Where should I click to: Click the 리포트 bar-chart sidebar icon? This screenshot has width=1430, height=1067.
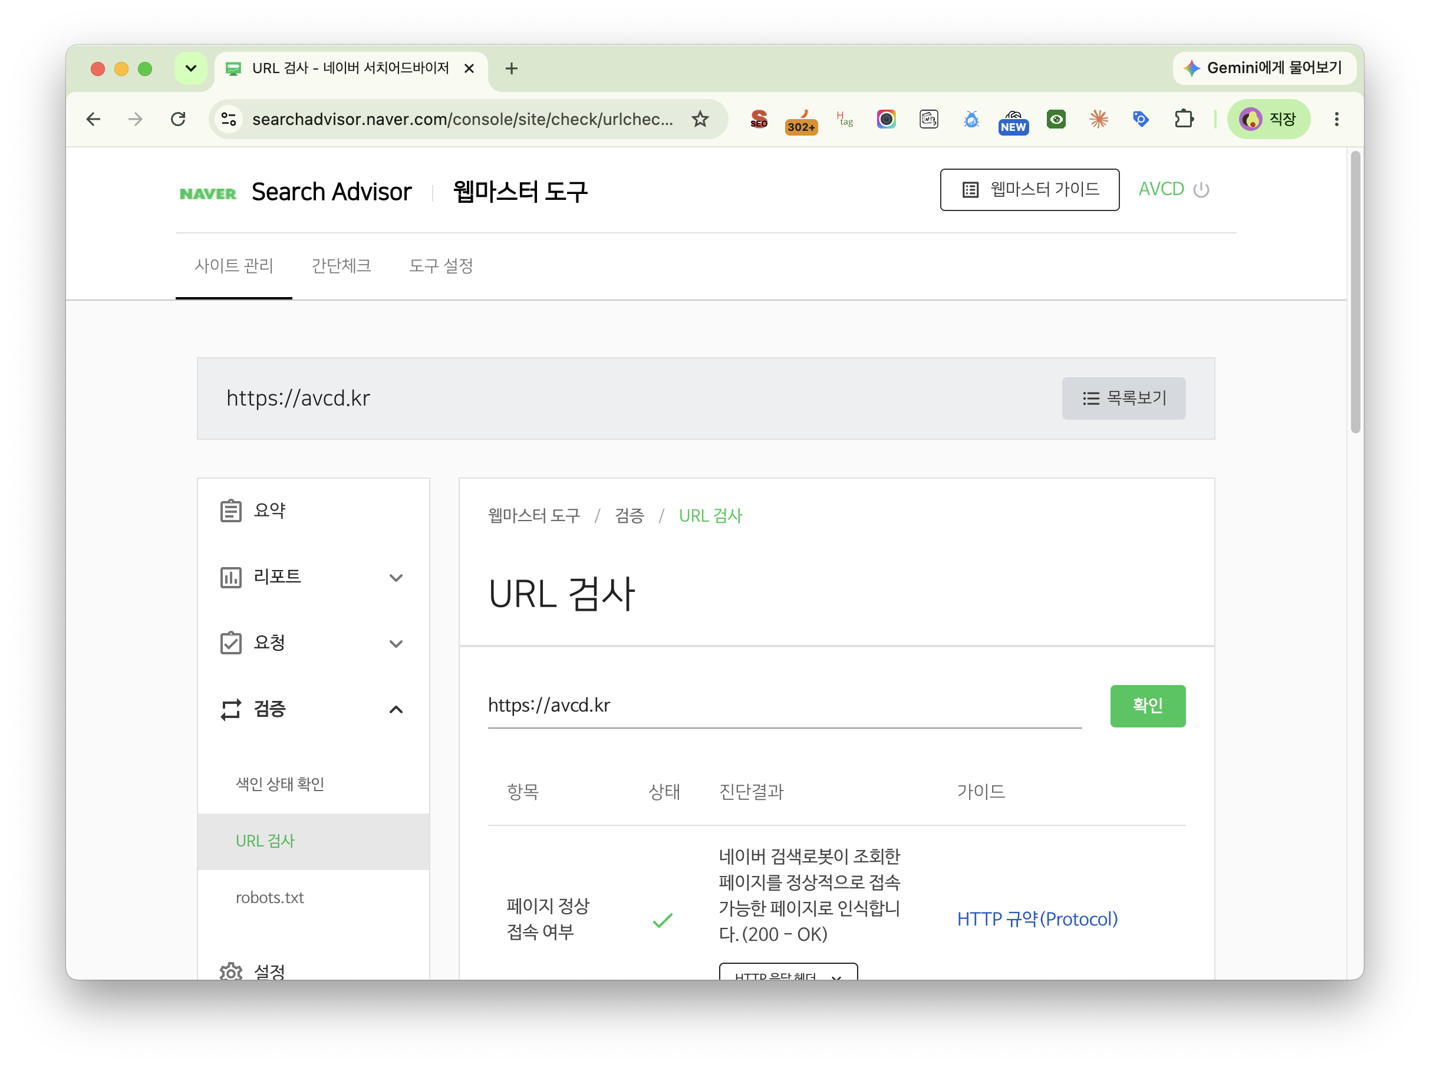(230, 577)
